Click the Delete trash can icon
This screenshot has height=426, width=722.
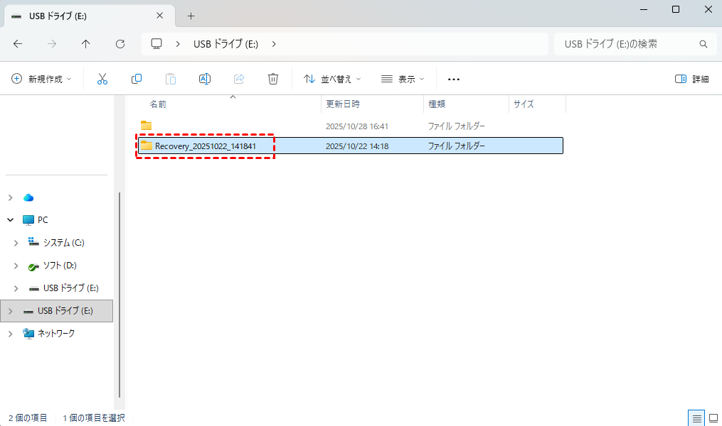tap(273, 79)
